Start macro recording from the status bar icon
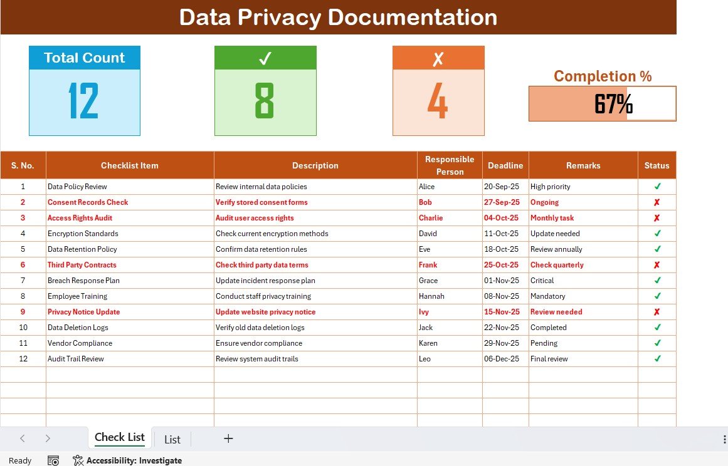Screen dimensions: 728x466 click(53, 460)
